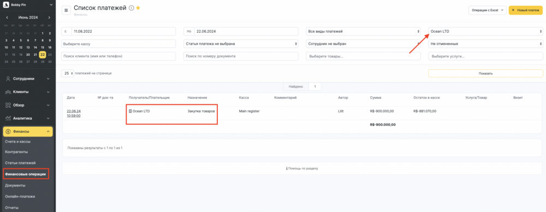The width and height of the screenshot is (546, 212).
Task: Expand the Операции с Excel dropdown
Action: coord(488,10)
